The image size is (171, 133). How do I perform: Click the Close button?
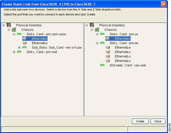pos(158,121)
